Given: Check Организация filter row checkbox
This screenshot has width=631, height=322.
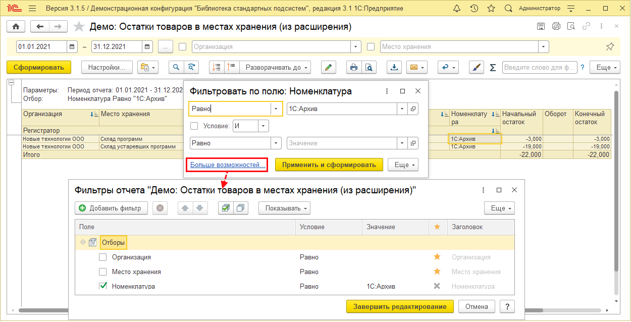Looking at the screenshot, I should click(103, 257).
